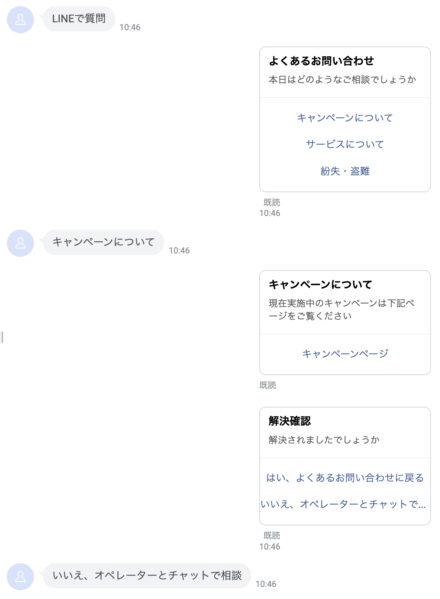This screenshot has width=440, height=599.
Task: Click "はい、よくあるお問い合わせに戻る"
Action: coord(345,478)
